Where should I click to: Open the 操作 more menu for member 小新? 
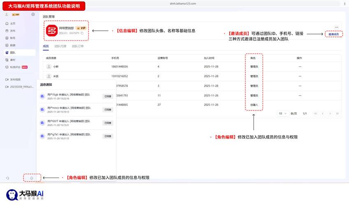(300, 66)
